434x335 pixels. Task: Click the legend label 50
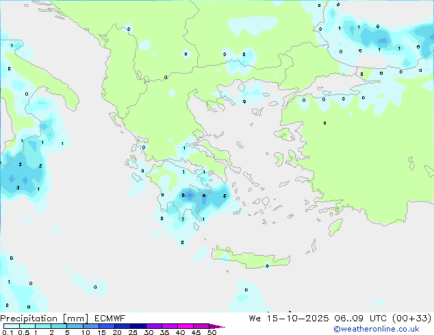coord(212,332)
